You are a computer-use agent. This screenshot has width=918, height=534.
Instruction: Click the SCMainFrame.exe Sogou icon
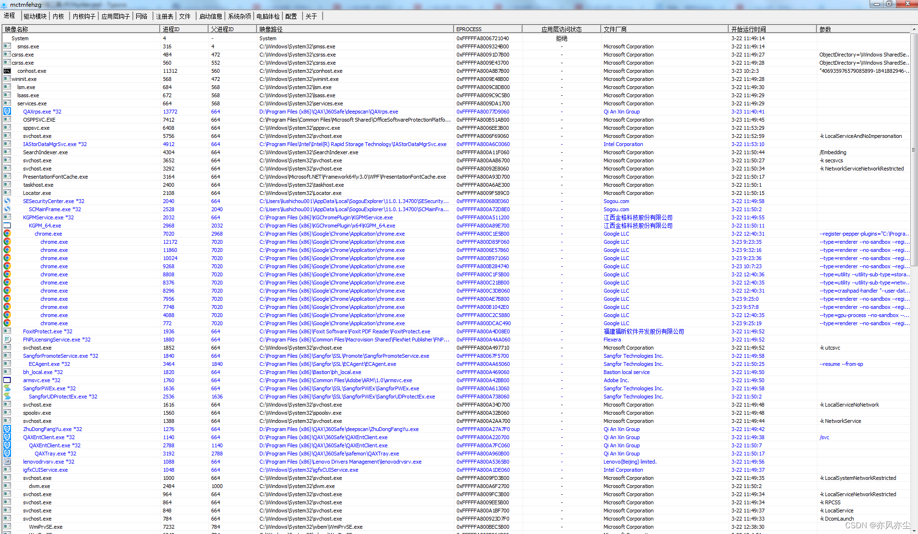(7, 209)
